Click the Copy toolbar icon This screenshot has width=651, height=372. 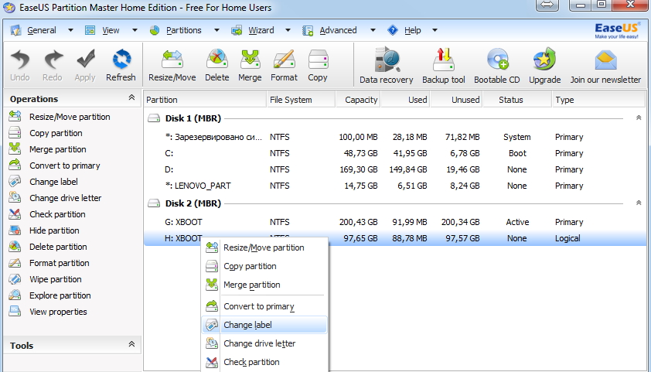tap(318, 60)
